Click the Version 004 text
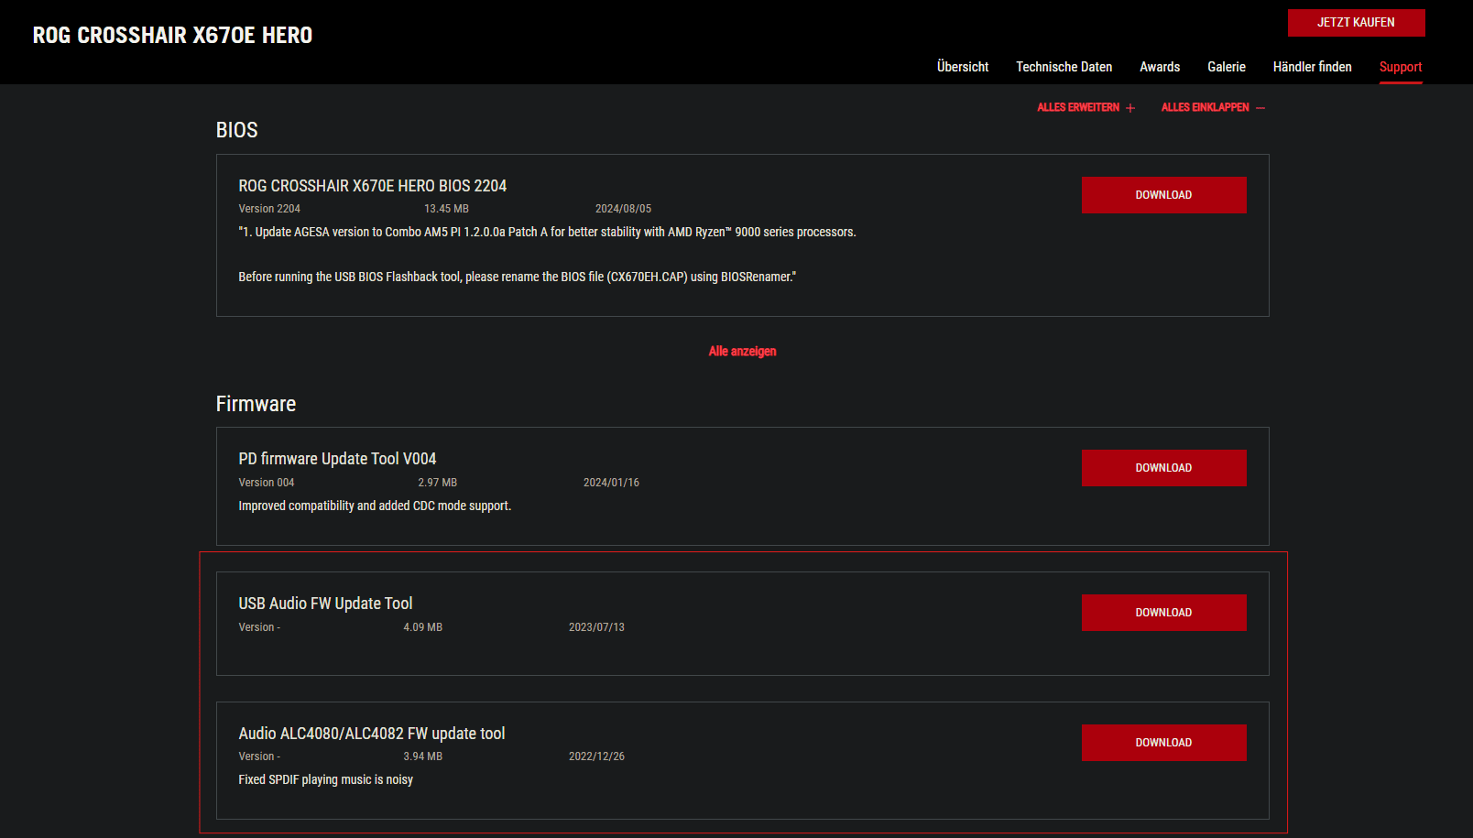Image resolution: width=1473 pixels, height=838 pixels. pos(267,483)
